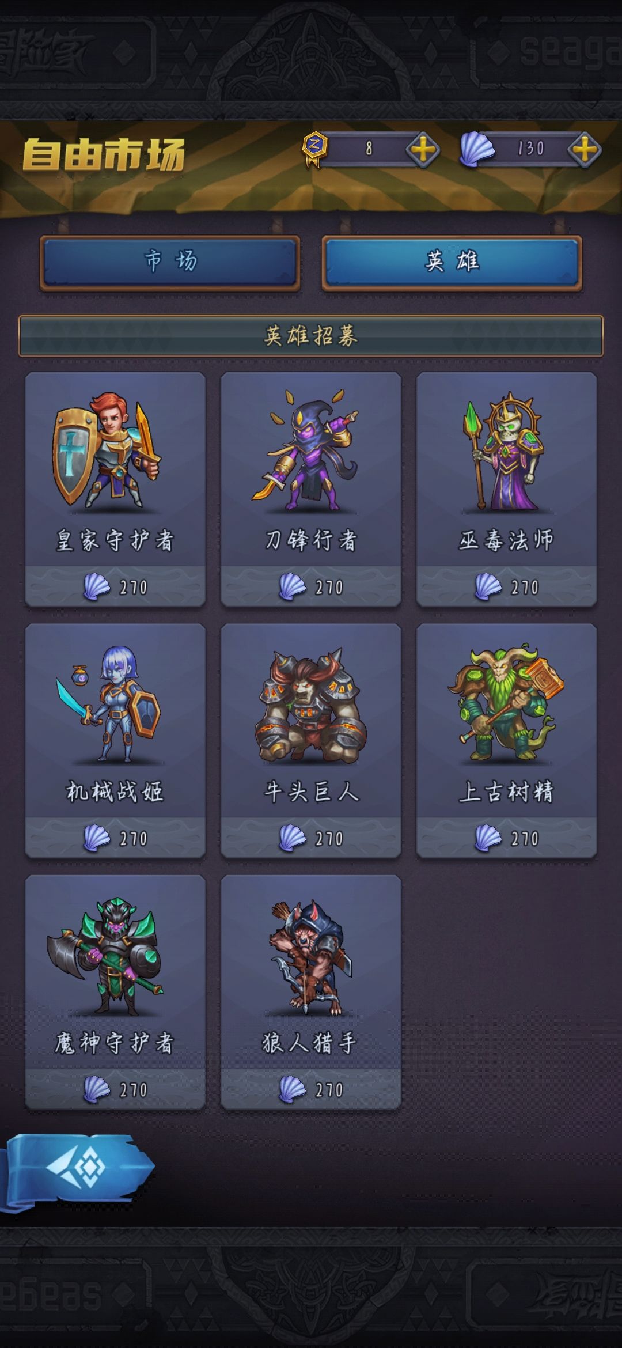Tap the gold medal currency icon

pyautogui.click(x=314, y=149)
